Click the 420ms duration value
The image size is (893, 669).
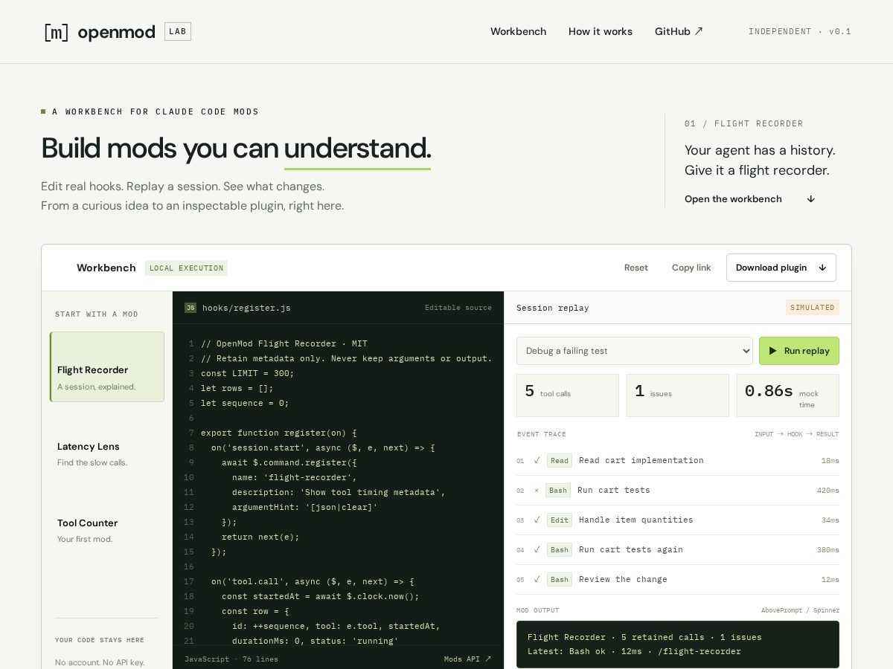pyautogui.click(x=828, y=491)
